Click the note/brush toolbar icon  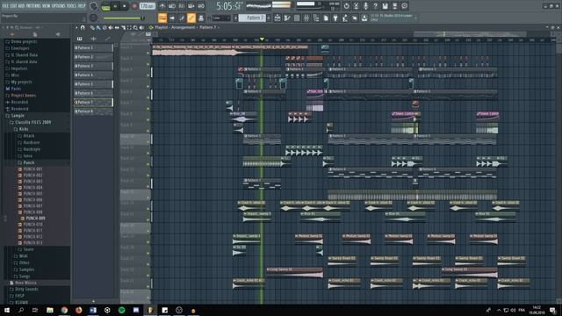(182, 18)
